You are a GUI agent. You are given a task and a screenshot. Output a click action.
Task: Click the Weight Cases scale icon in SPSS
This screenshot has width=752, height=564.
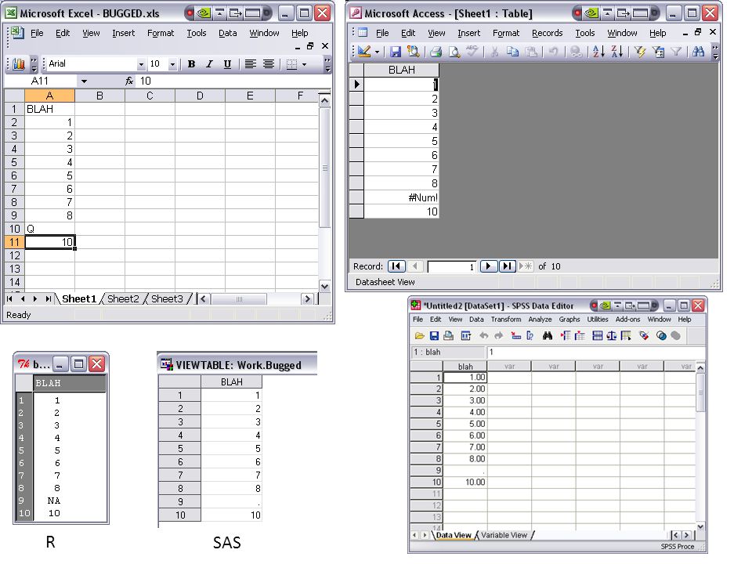[612, 336]
